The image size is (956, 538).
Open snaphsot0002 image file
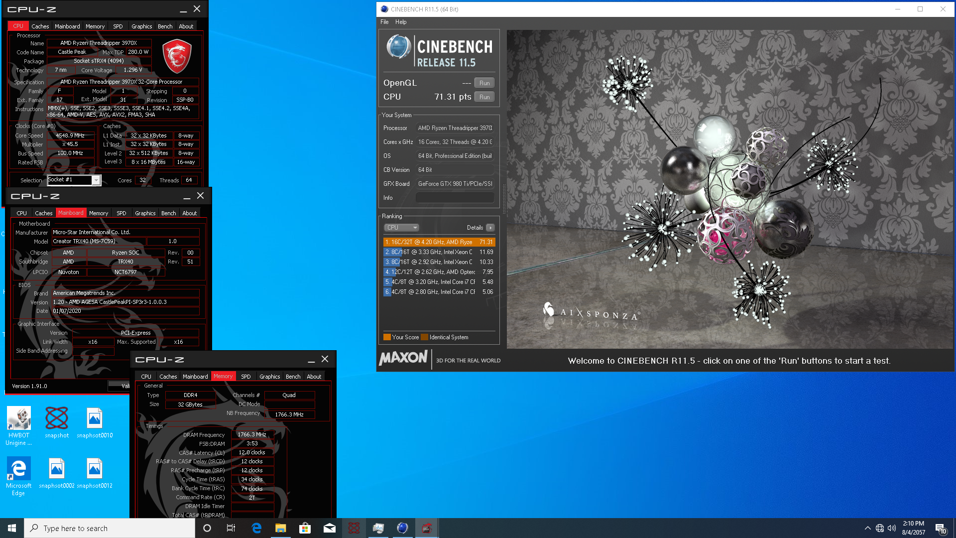point(57,473)
